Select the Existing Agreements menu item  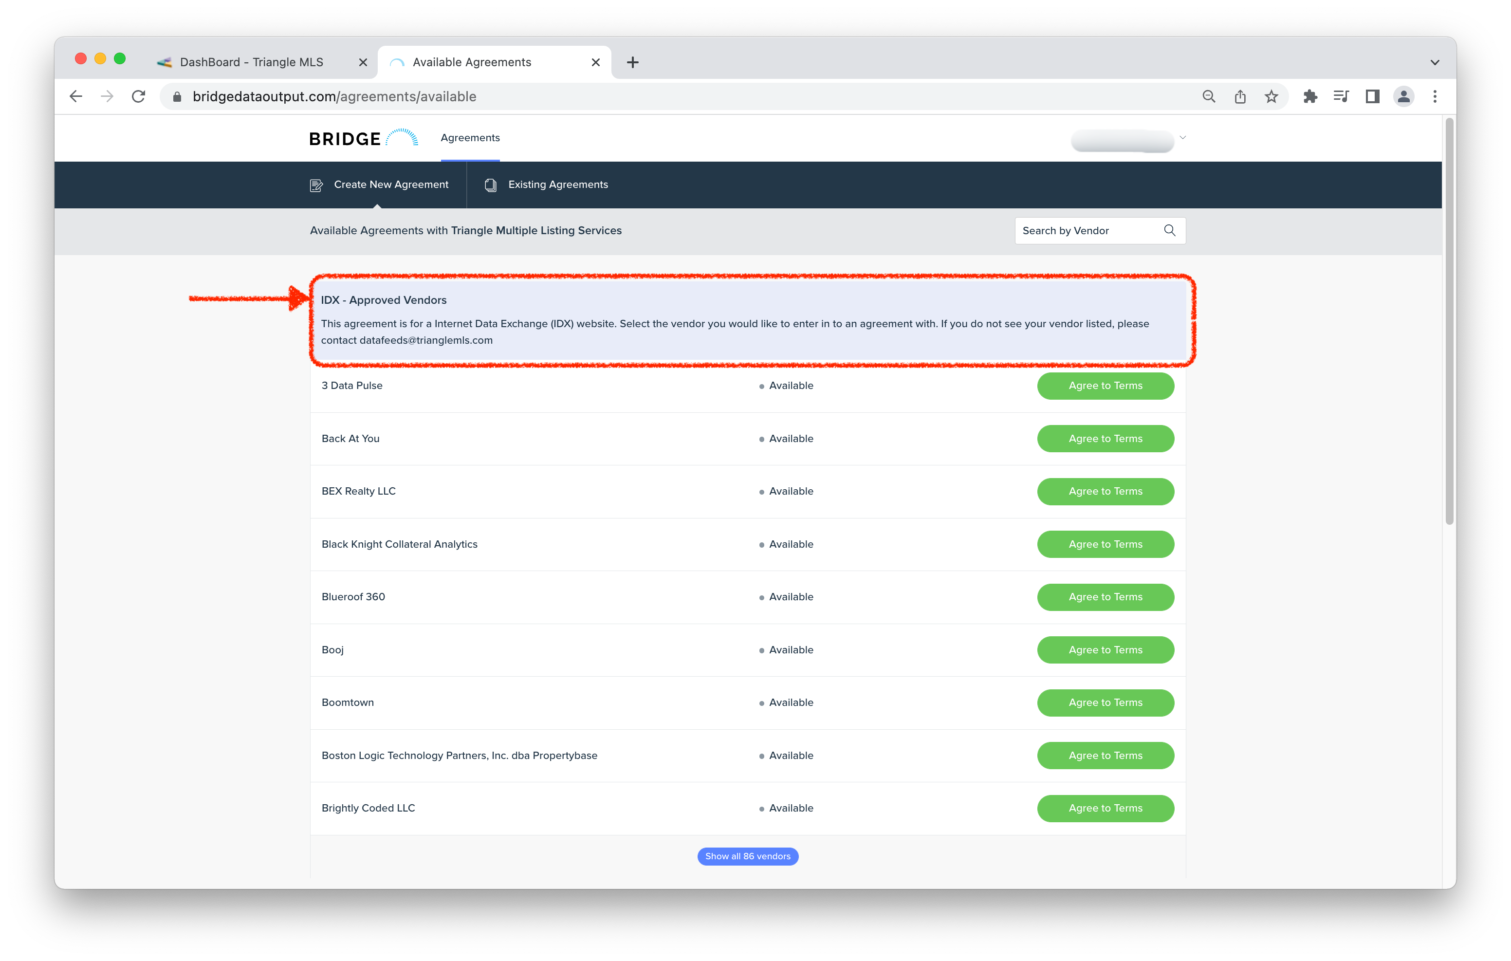coord(557,185)
